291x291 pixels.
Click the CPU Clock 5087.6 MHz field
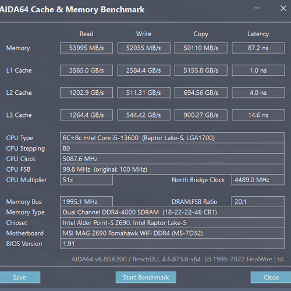pyautogui.click(x=172, y=159)
